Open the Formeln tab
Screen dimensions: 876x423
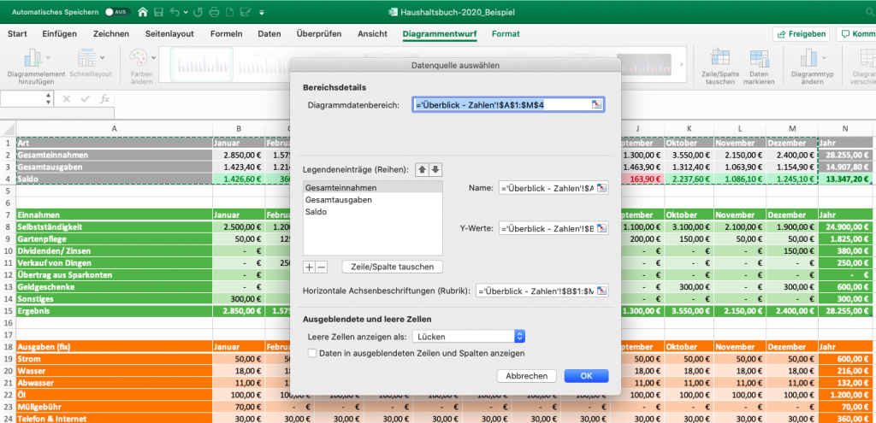click(x=226, y=34)
